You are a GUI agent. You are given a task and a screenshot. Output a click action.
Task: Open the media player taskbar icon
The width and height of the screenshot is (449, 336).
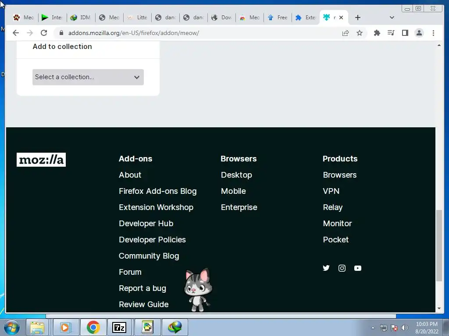[65, 327]
